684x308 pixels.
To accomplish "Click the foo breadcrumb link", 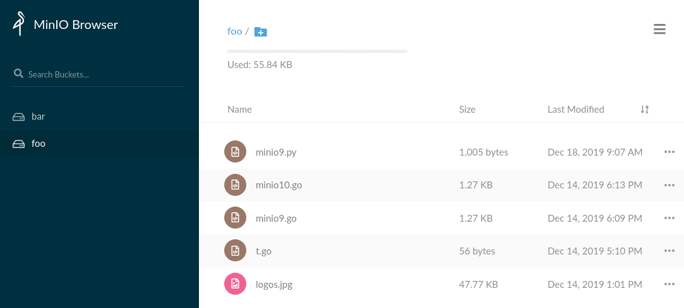I will (234, 31).
